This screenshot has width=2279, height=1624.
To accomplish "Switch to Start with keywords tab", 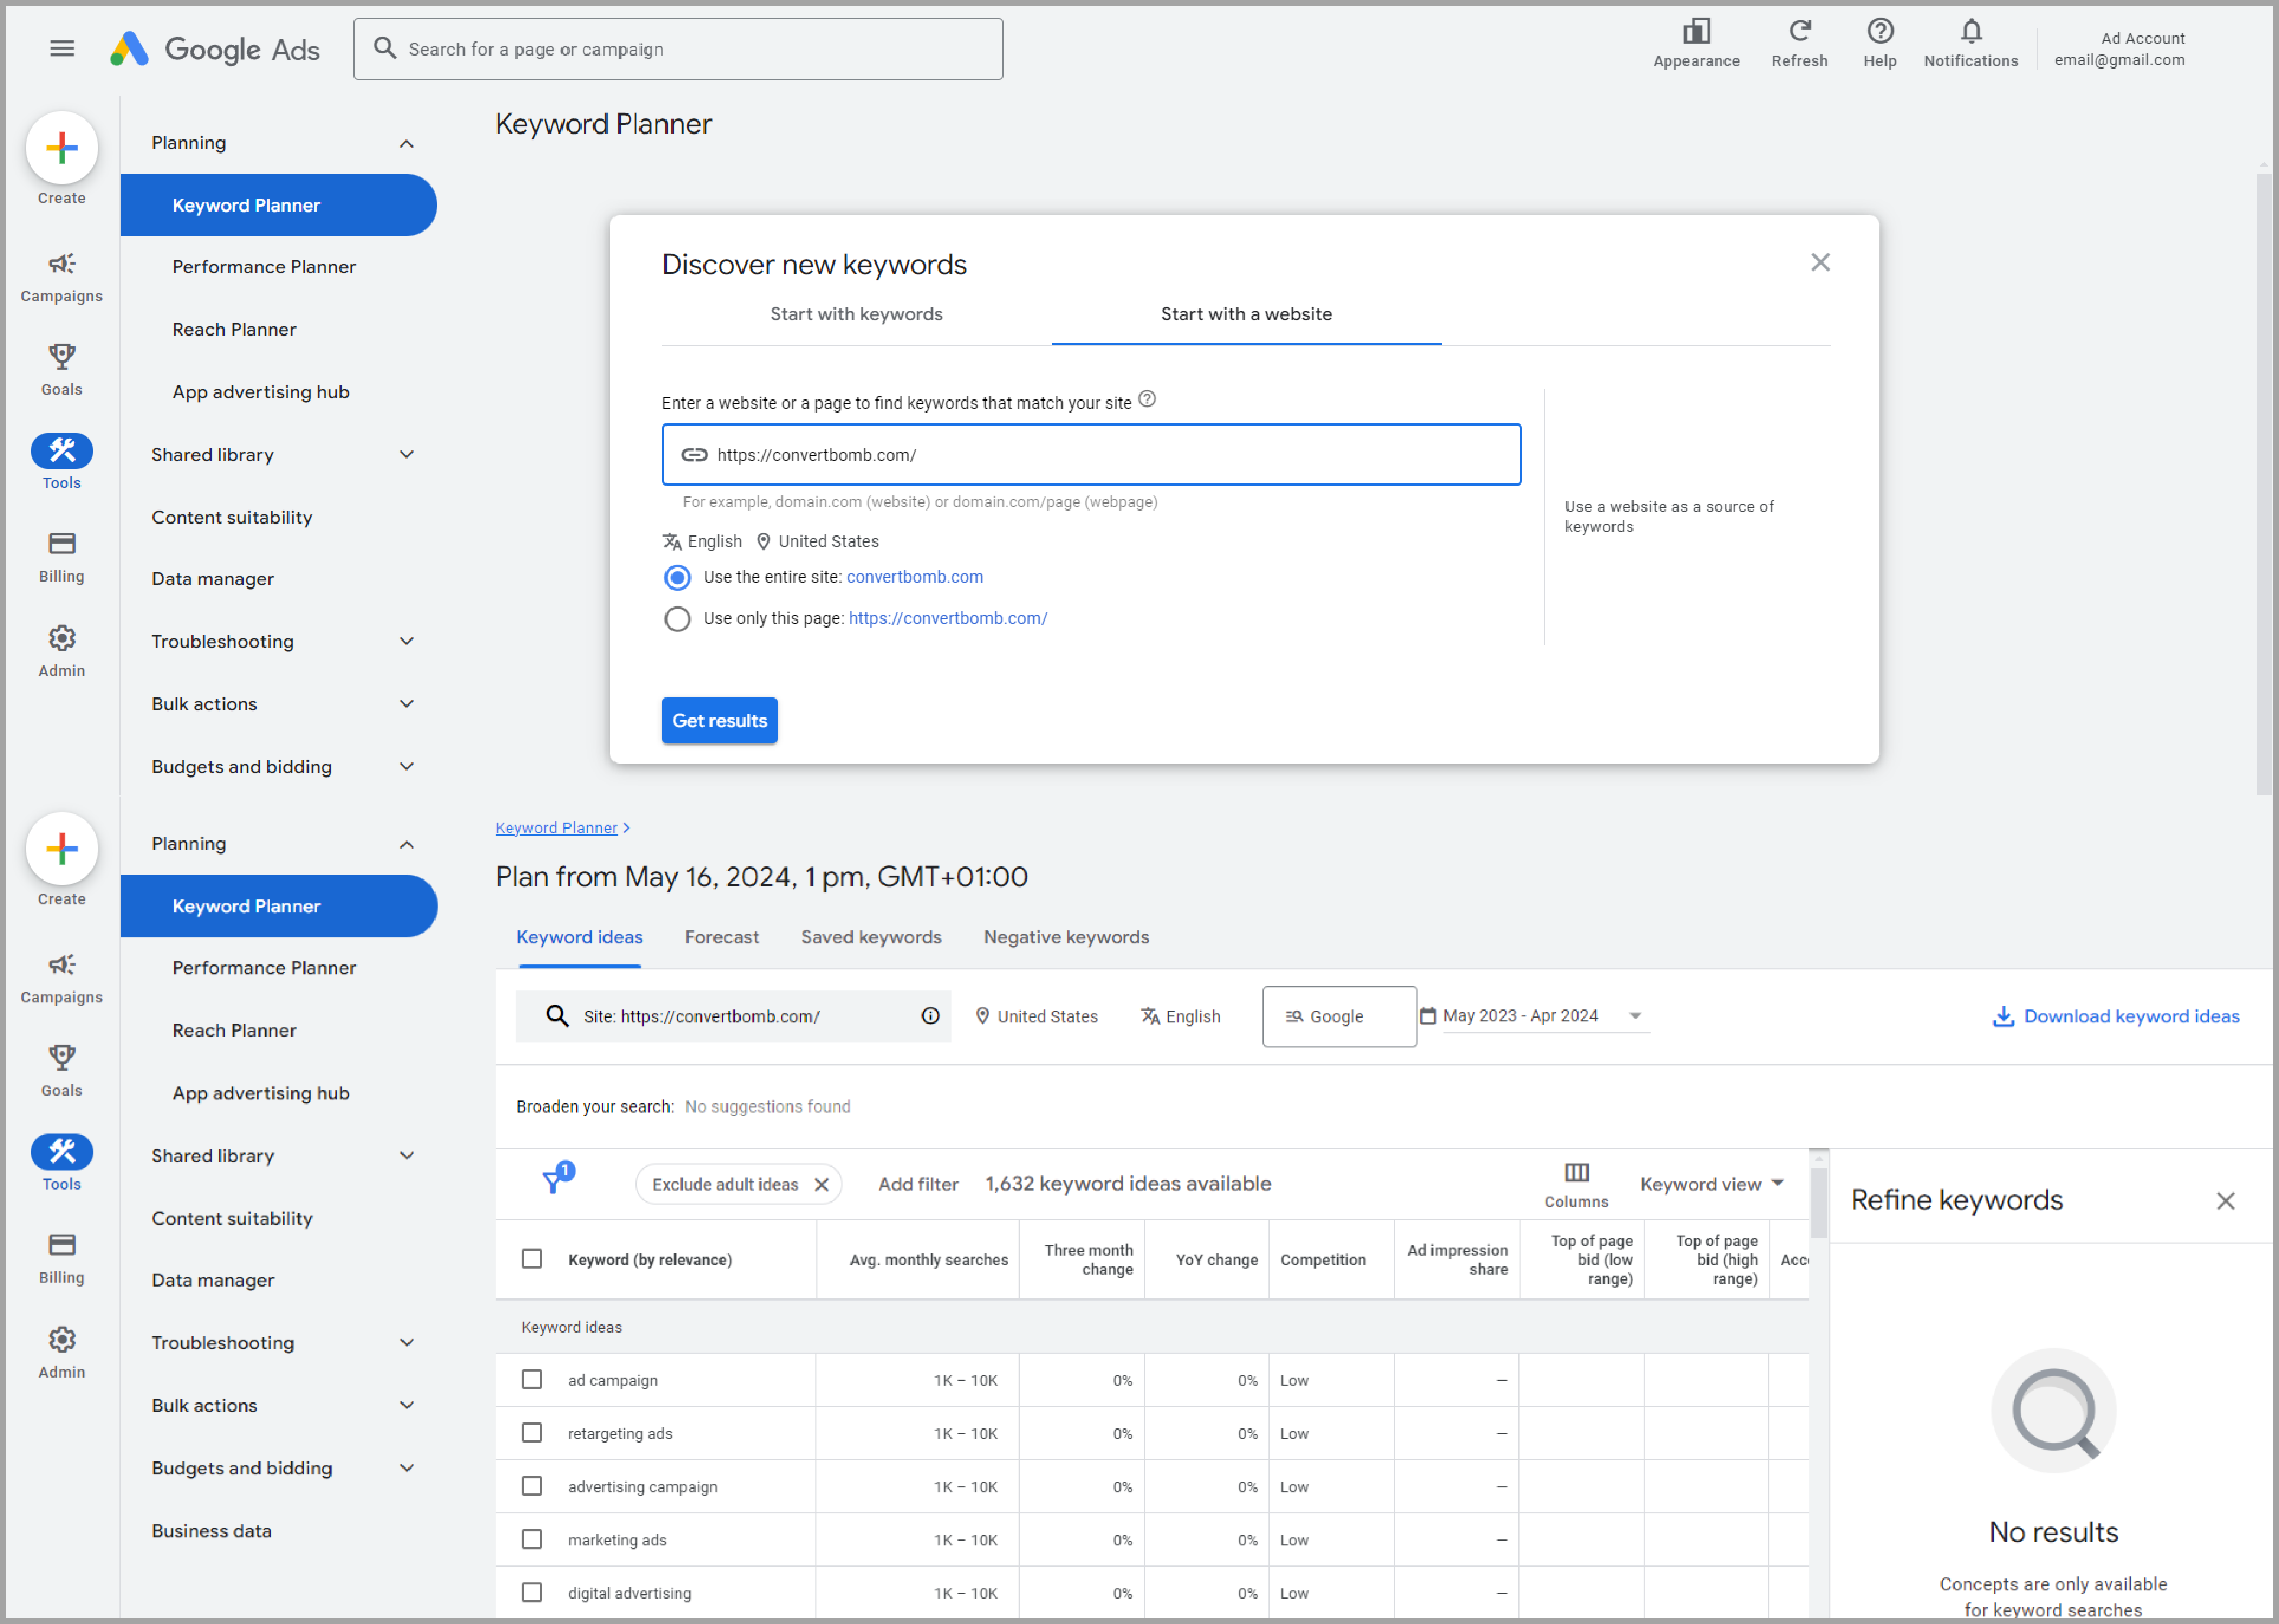I will pyautogui.click(x=856, y=314).
